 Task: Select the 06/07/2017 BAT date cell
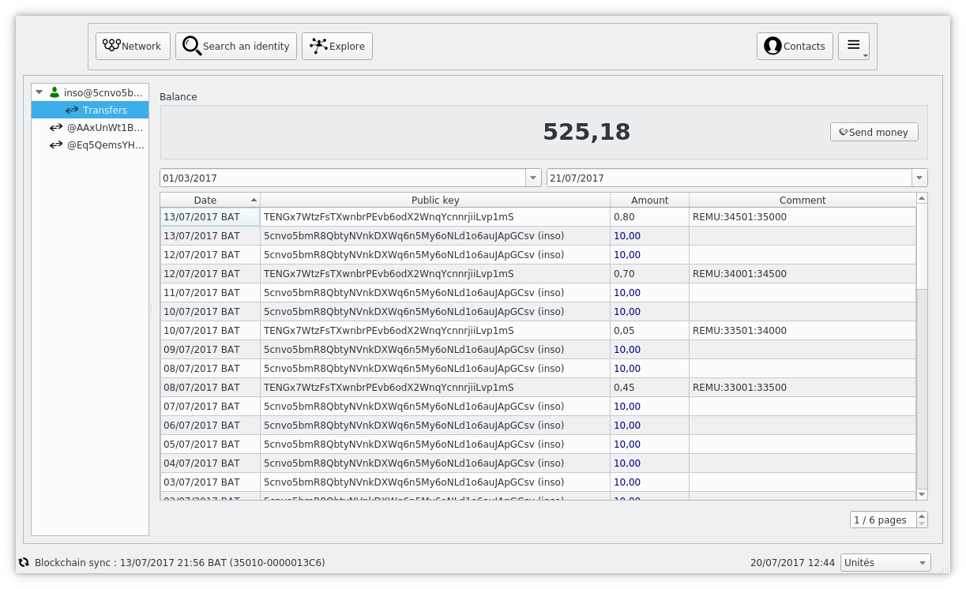[x=210, y=426]
